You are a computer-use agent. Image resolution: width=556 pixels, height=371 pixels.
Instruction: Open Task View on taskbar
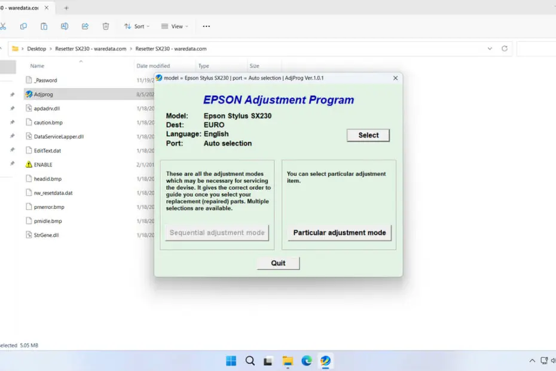coord(268,361)
